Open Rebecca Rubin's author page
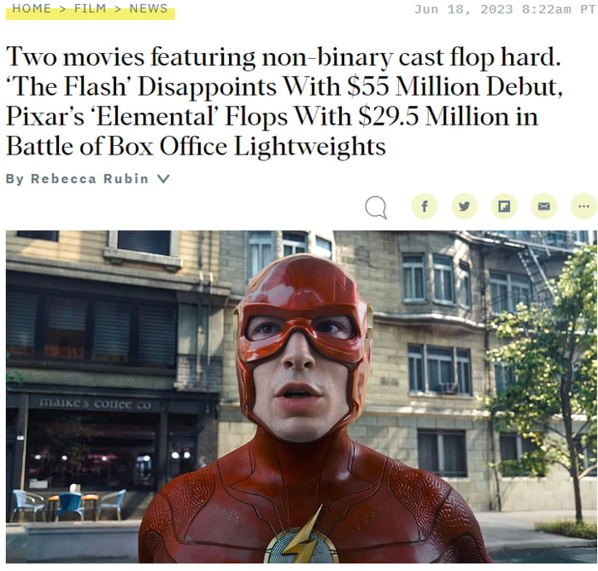The height and width of the screenshot is (571, 598). point(89,178)
